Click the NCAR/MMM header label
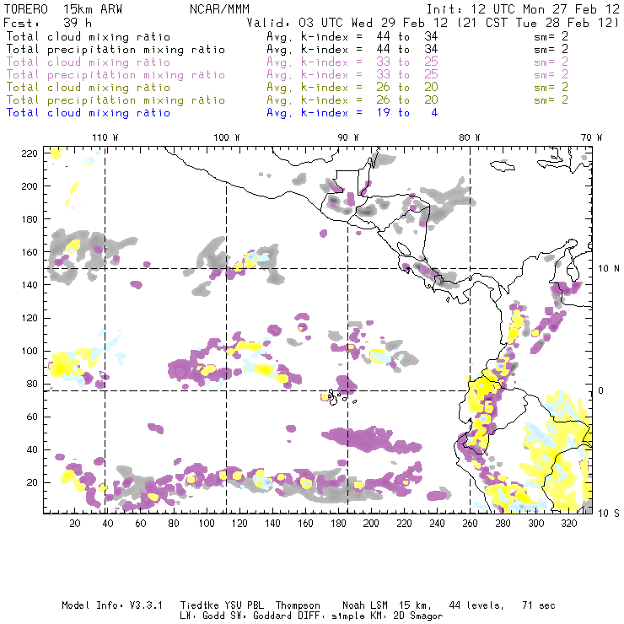The width and height of the screenshot is (624, 624). coord(218,8)
